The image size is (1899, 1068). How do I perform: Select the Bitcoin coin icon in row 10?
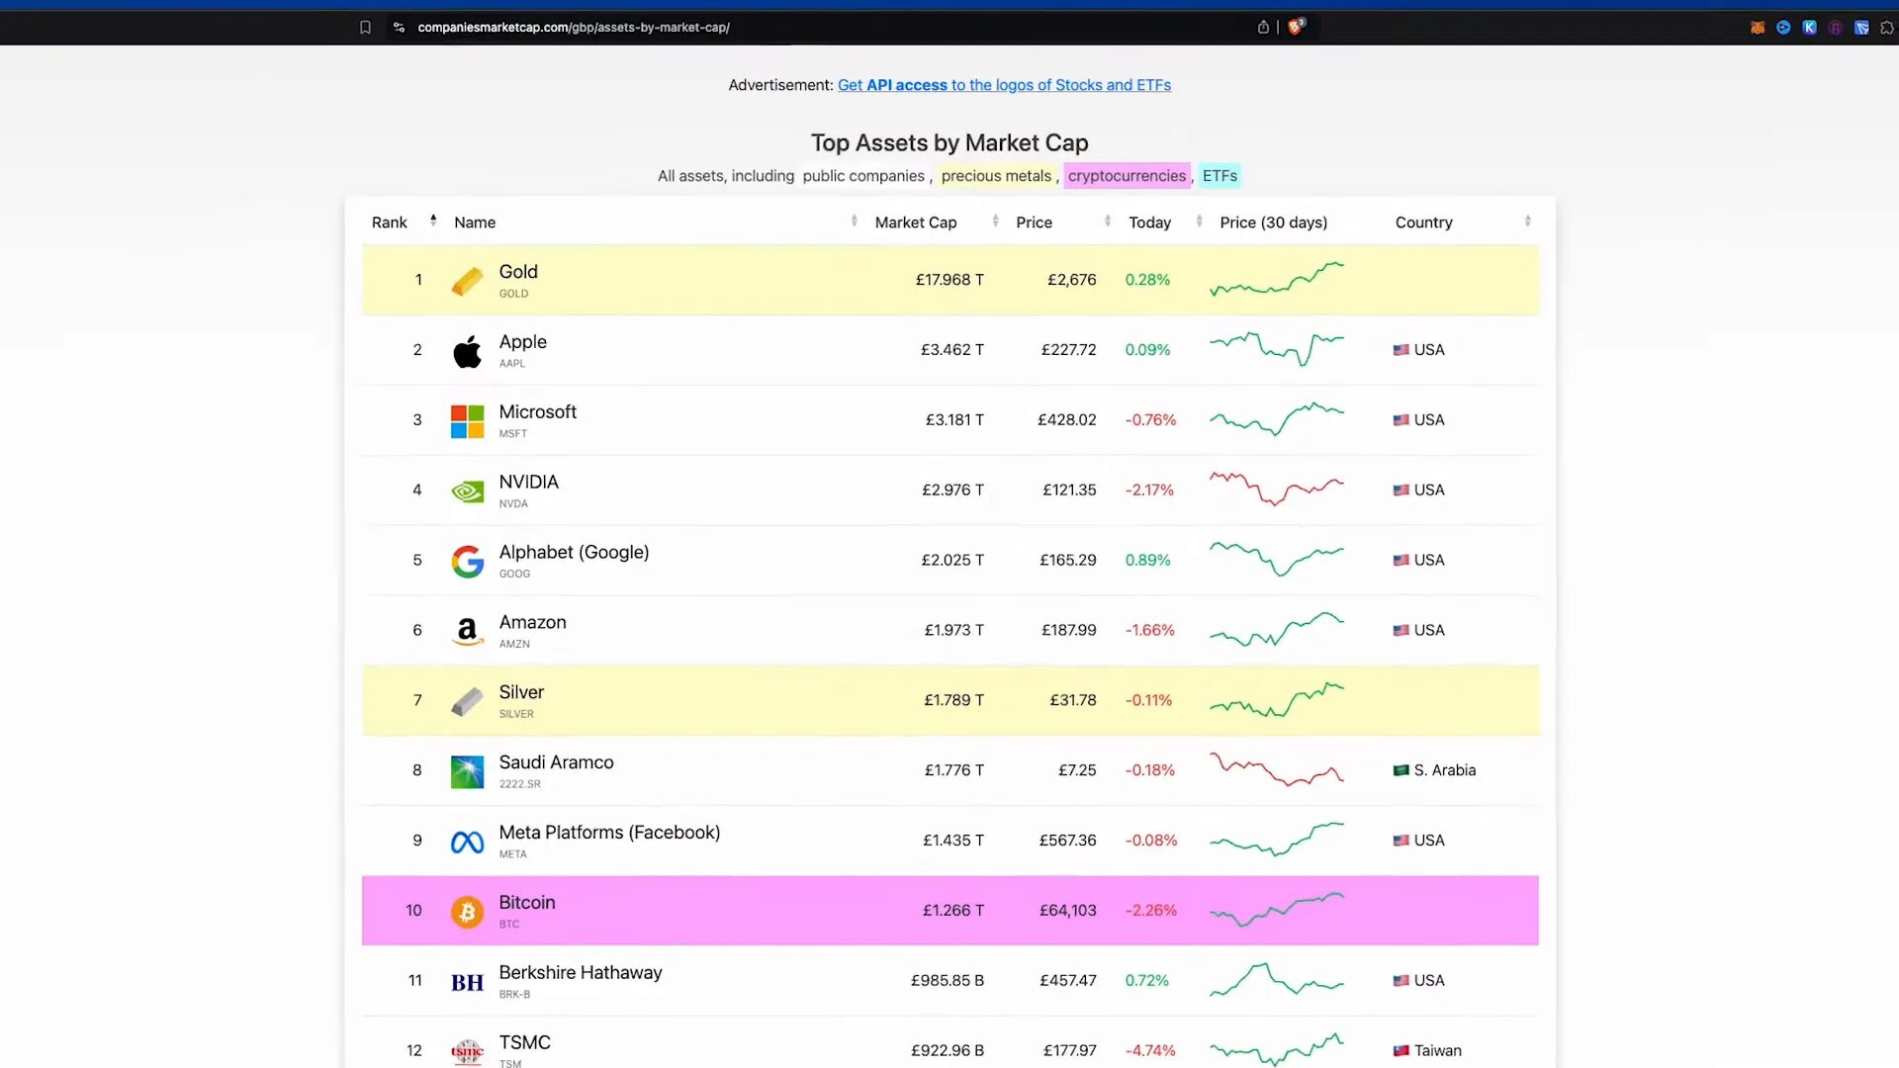coord(466,911)
